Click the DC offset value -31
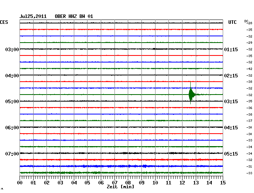This screenshot has height=193, width=254. point(249,166)
